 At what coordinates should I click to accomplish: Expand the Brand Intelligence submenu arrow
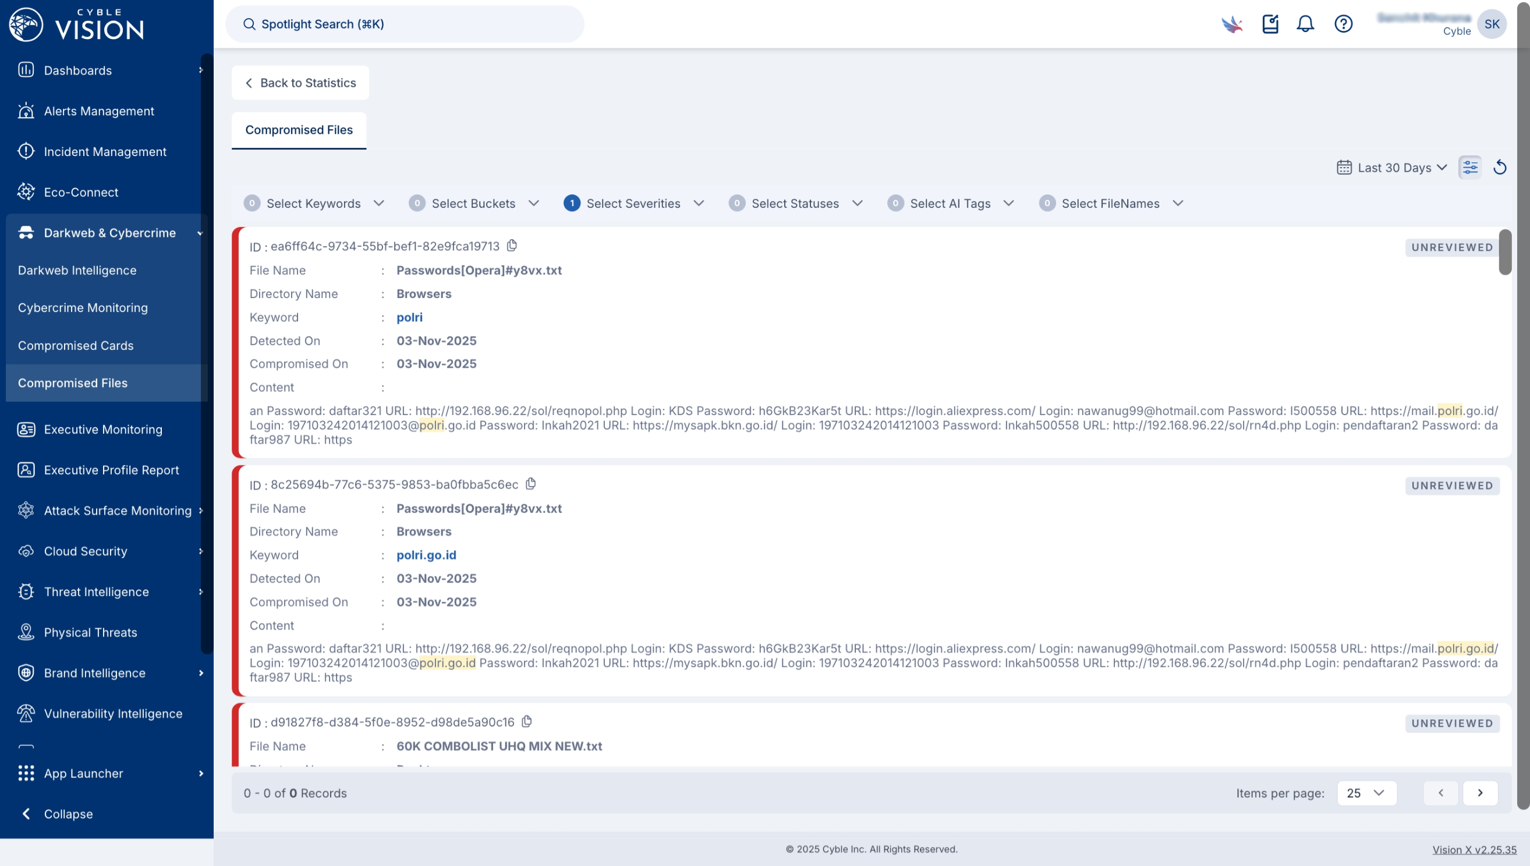coord(200,673)
